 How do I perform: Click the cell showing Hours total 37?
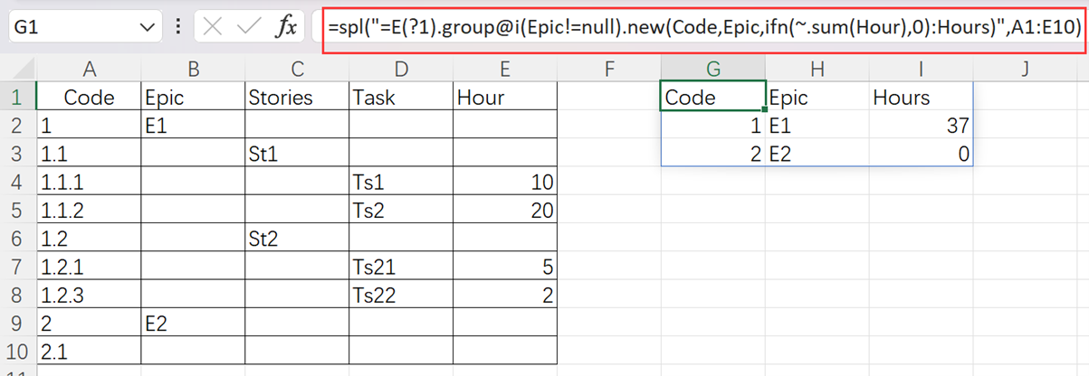point(922,127)
